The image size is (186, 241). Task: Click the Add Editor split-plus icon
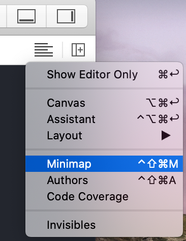click(78, 50)
